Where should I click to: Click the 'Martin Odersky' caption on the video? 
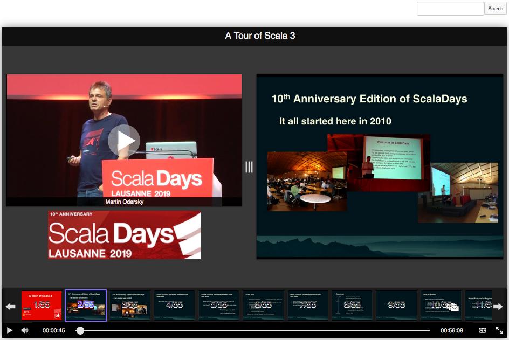125,202
